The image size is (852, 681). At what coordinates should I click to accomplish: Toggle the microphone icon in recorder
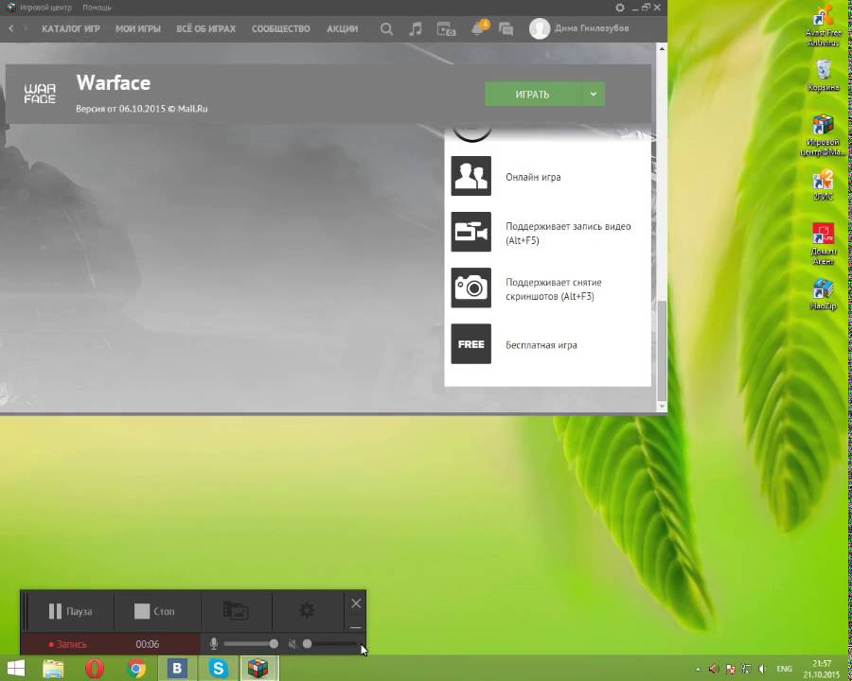point(214,644)
